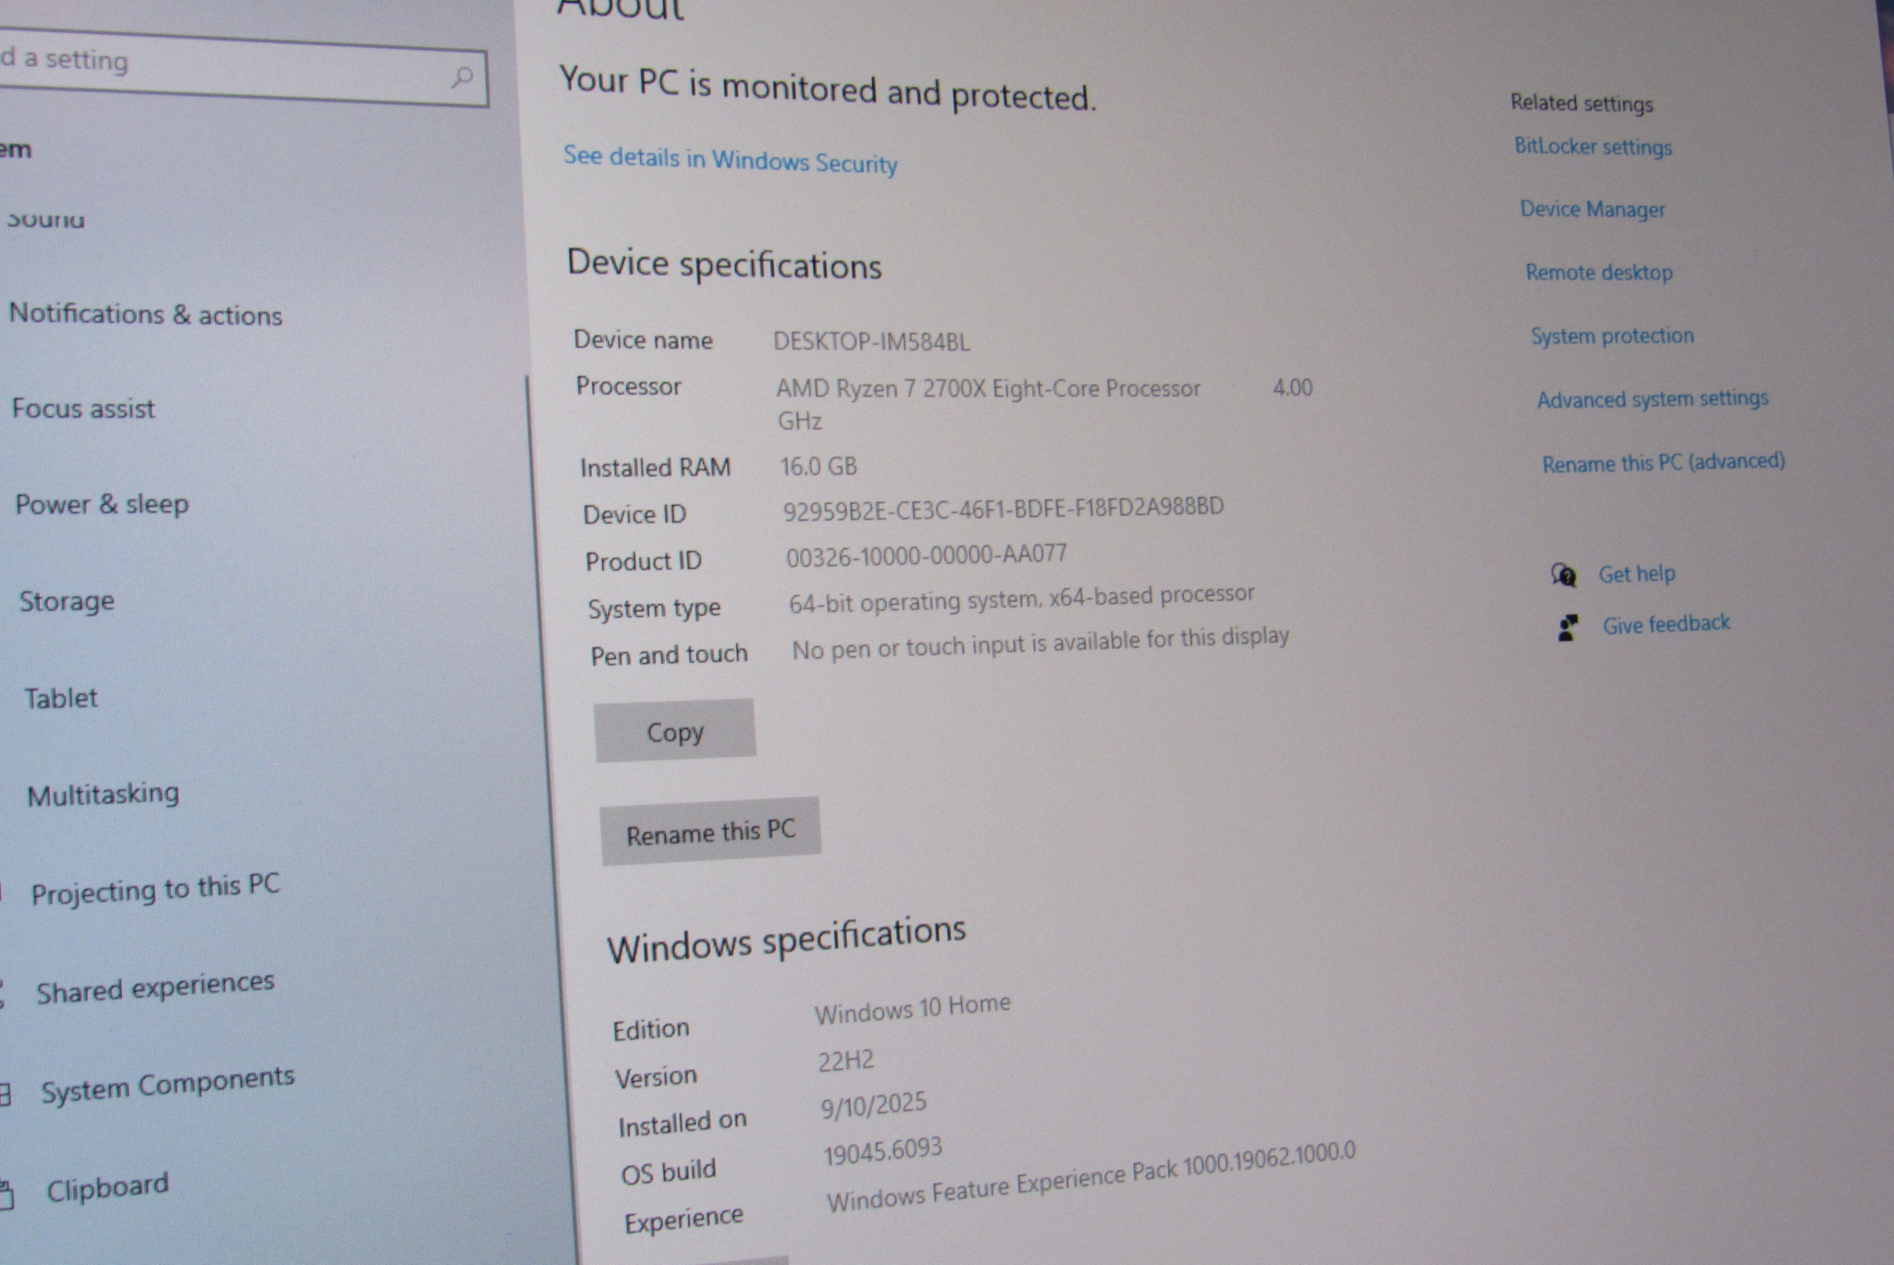Screen dimensions: 1894x1265
Task: Go to Power & sleep settings
Action: point(102,505)
